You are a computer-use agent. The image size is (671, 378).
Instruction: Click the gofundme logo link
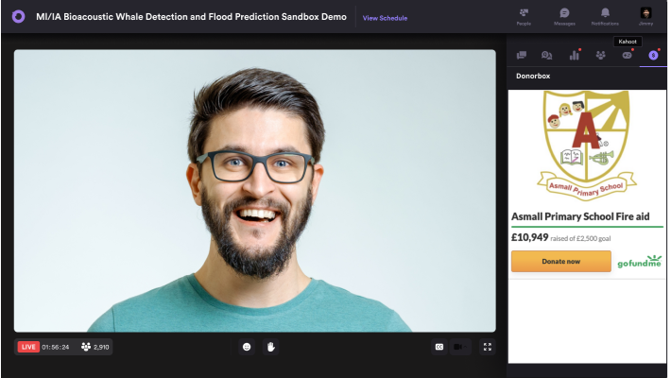[640, 262]
